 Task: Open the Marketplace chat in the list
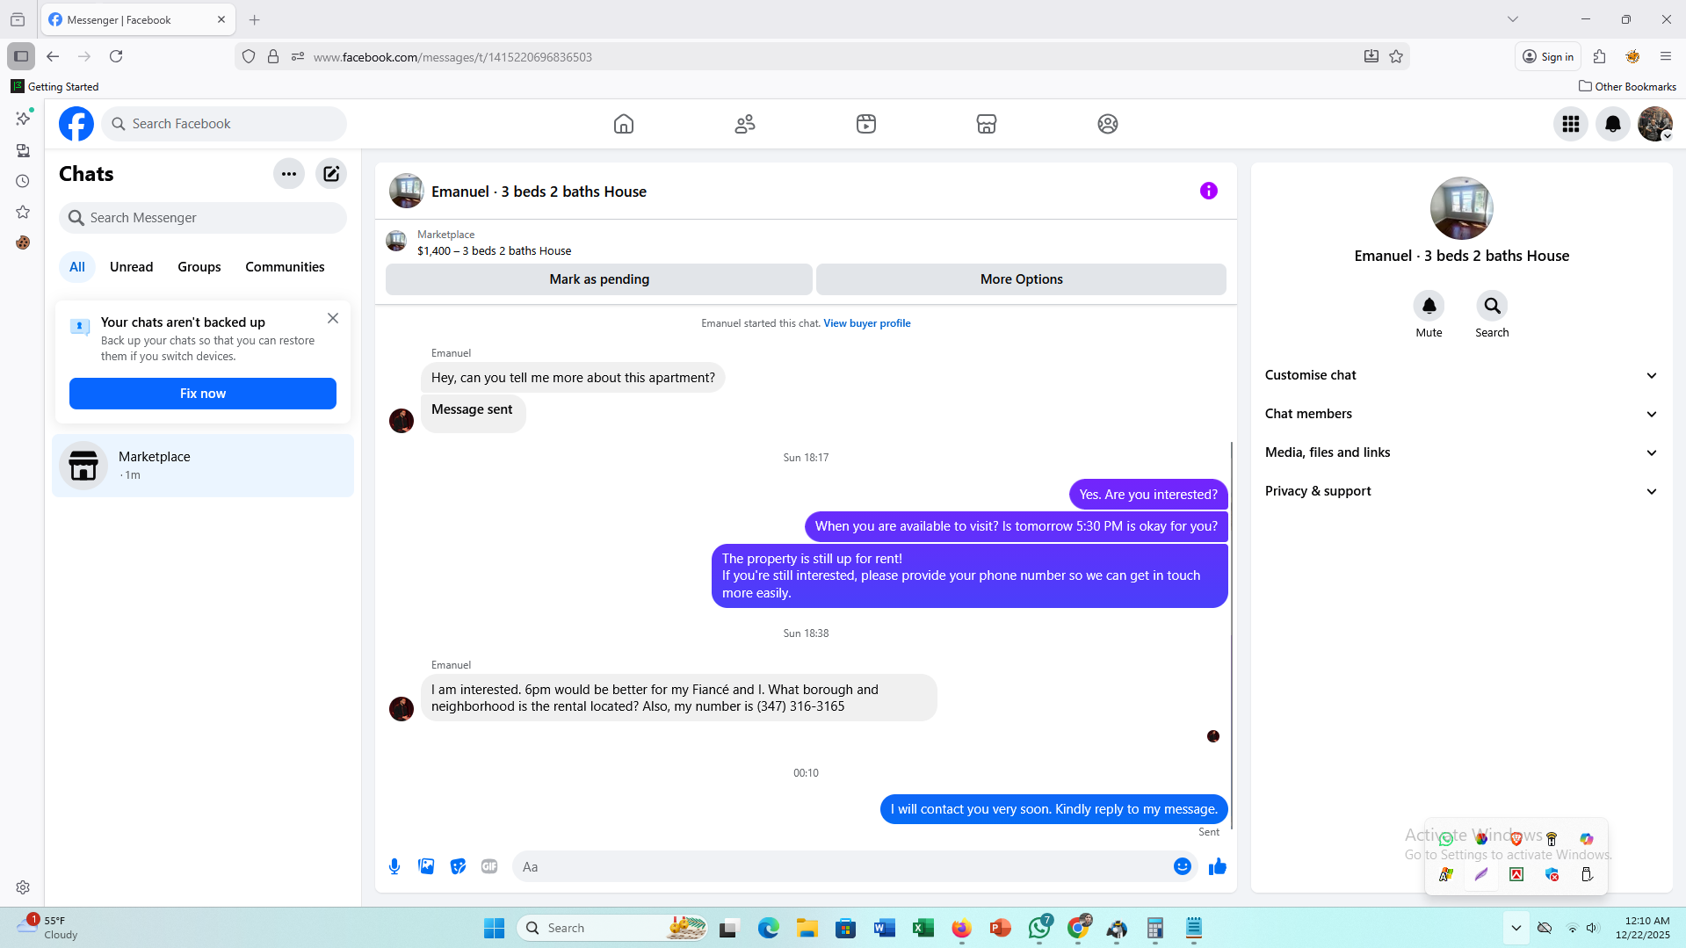pos(203,466)
